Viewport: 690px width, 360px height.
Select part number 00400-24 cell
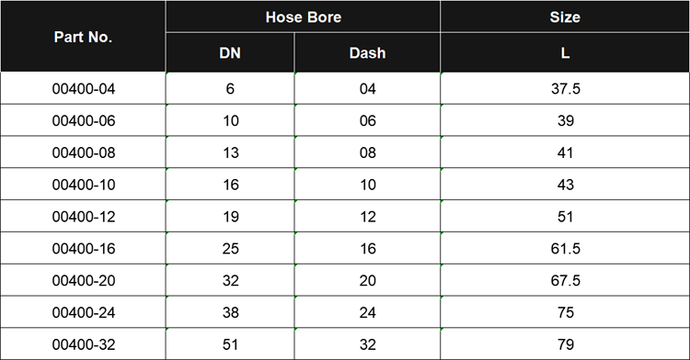pos(83,312)
